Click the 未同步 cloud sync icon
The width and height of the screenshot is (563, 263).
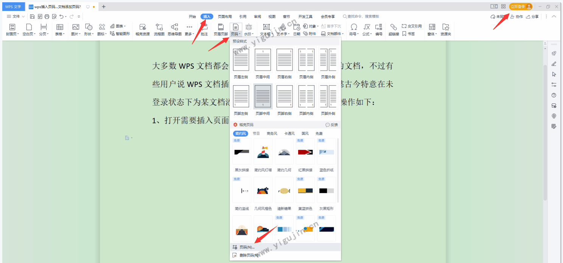497,17
